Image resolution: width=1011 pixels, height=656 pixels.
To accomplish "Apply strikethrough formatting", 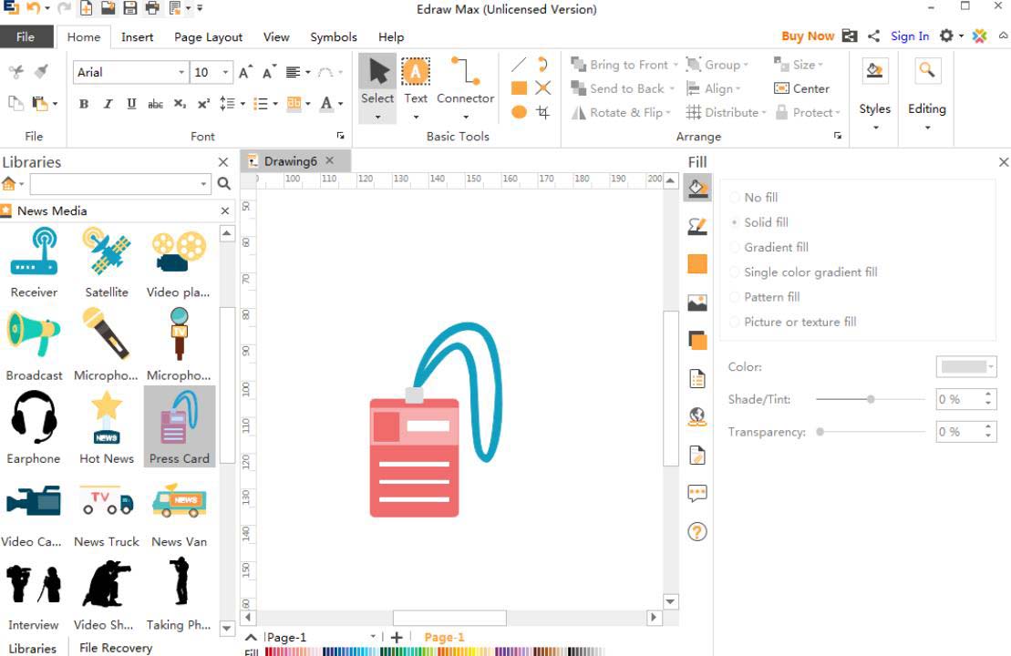I will tap(155, 104).
